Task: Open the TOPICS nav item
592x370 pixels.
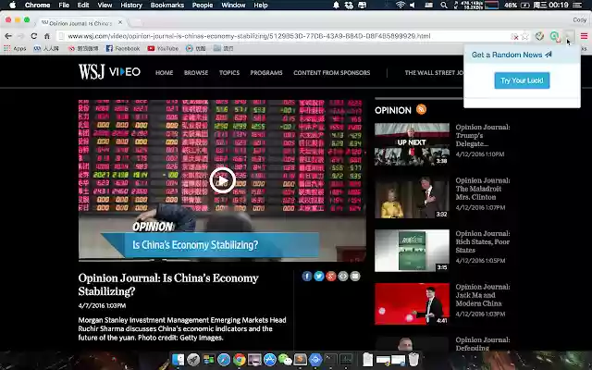Action: tap(229, 72)
